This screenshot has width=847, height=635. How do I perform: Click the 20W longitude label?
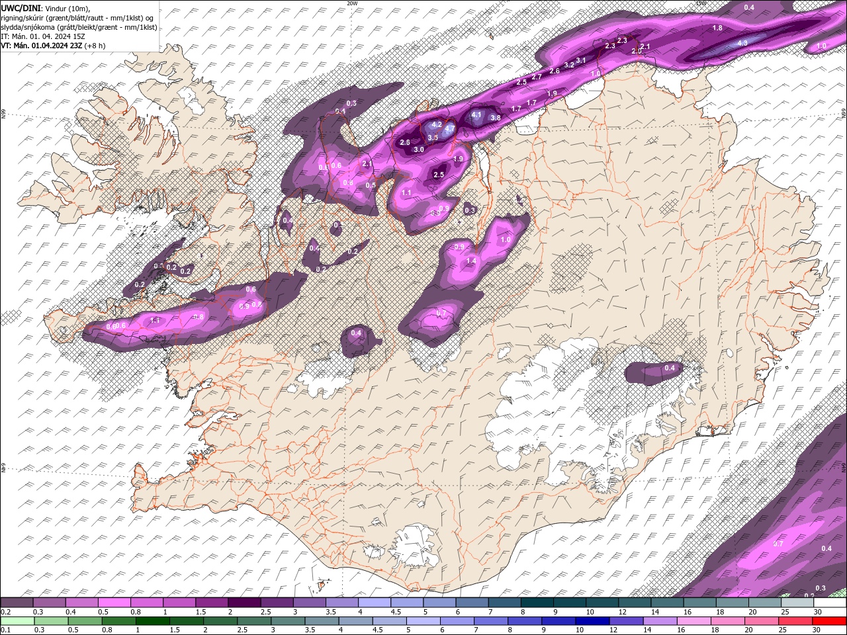coord(352,3)
